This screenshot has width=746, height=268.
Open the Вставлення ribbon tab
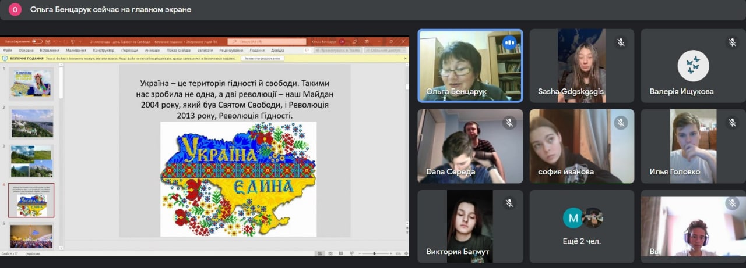point(49,51)
